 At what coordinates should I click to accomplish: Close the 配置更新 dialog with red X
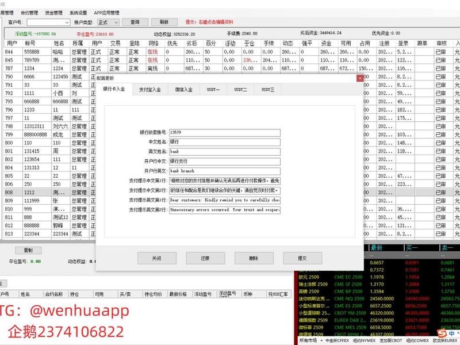tap(360, 78)
